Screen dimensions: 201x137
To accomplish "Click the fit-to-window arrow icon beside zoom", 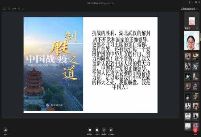I will pyautogui.click(x=23, y=9).
